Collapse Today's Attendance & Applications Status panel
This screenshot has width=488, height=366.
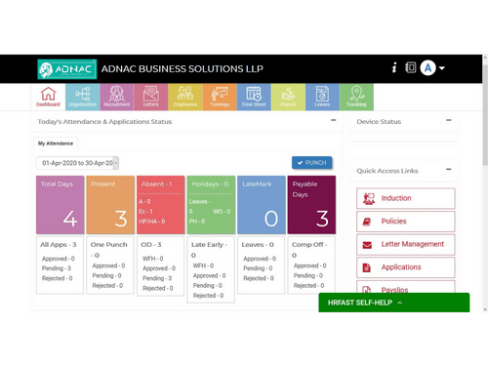click(x=334, y=120)
